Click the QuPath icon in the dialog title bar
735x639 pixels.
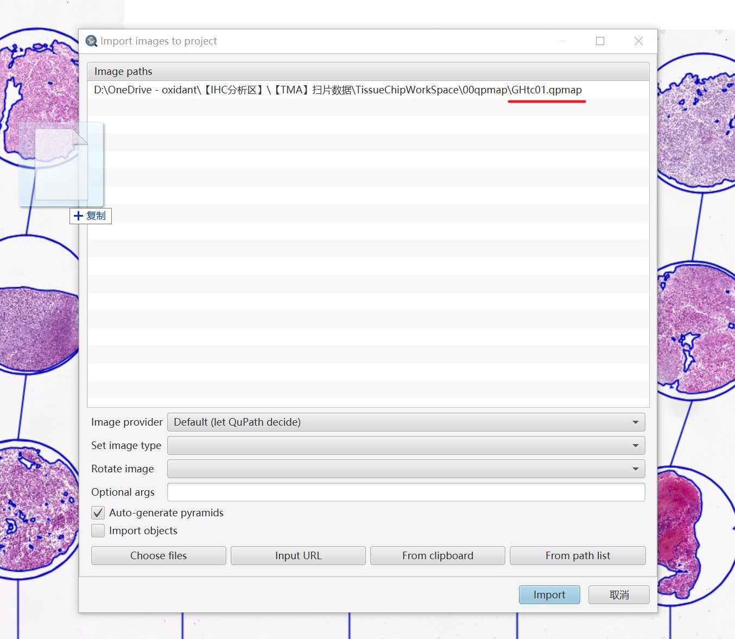point(91,41)
